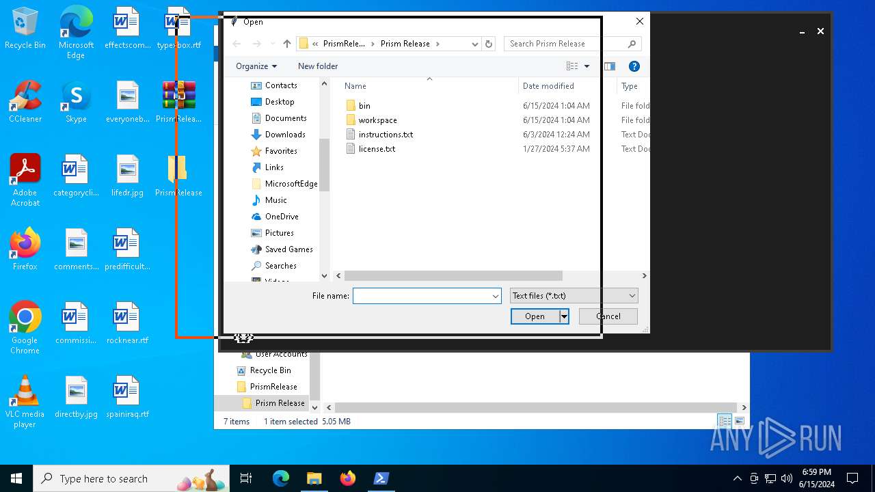Open notification center on taskbar
875x492 pixels.
point(852,478)
